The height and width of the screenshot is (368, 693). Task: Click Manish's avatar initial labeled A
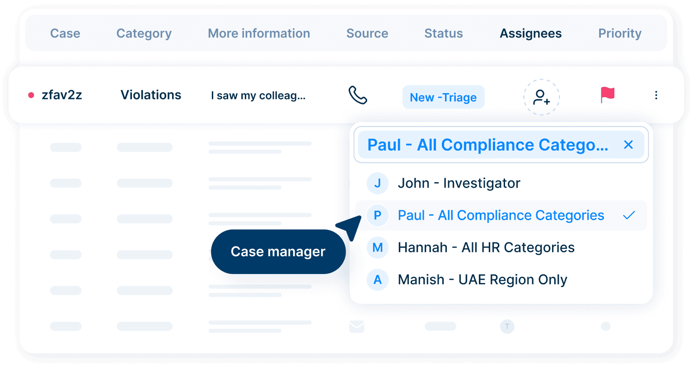pos(378,279)
